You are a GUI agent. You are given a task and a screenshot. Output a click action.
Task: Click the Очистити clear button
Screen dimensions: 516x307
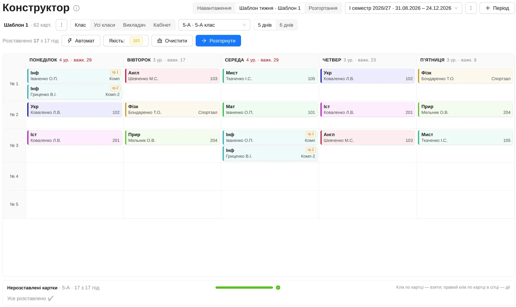coord(172,41)
